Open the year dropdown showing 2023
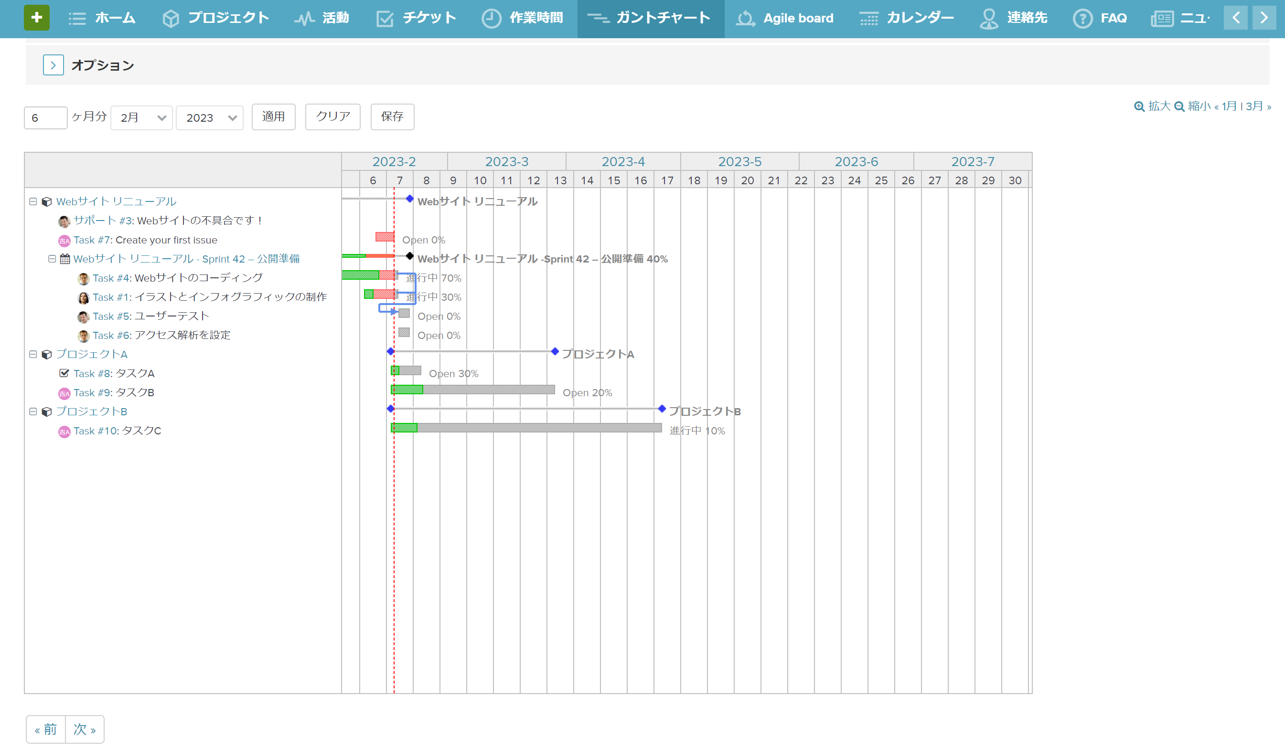 [209, 117]
